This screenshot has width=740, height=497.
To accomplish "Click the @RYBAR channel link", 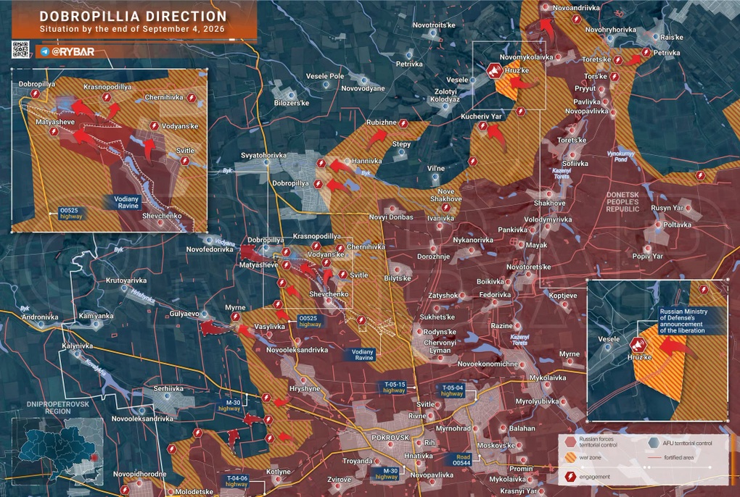I will pyautogui.click(x=73, y=52).
